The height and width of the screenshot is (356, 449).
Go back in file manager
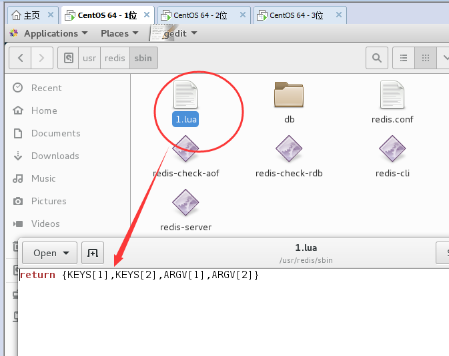pos(20,58)
